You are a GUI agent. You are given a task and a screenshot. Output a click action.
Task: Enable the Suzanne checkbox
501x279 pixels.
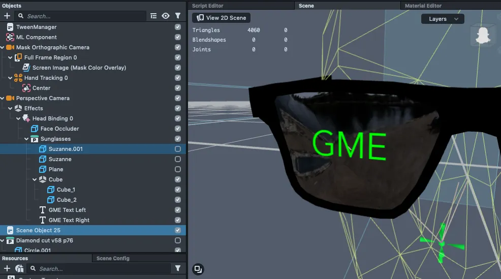[x=178, y=159]
